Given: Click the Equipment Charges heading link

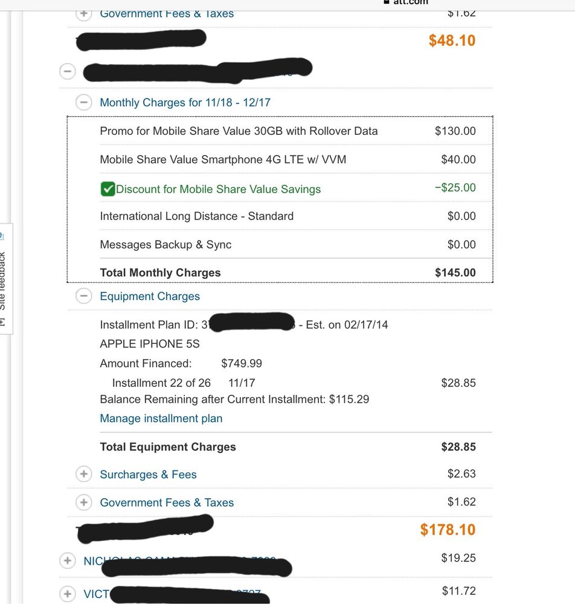Looking at the screenshot, I should tap(149, 296).
